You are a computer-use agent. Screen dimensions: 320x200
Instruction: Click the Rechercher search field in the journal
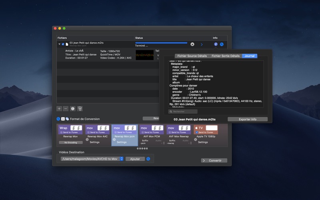tap(183, 112)
